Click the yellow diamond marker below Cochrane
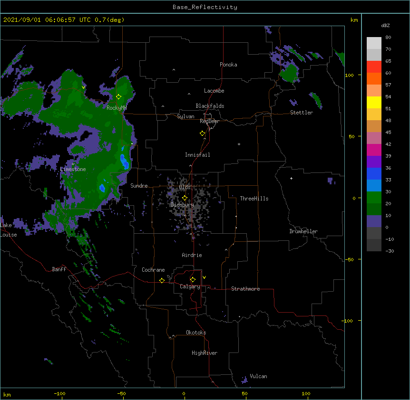 pos(162,280)
